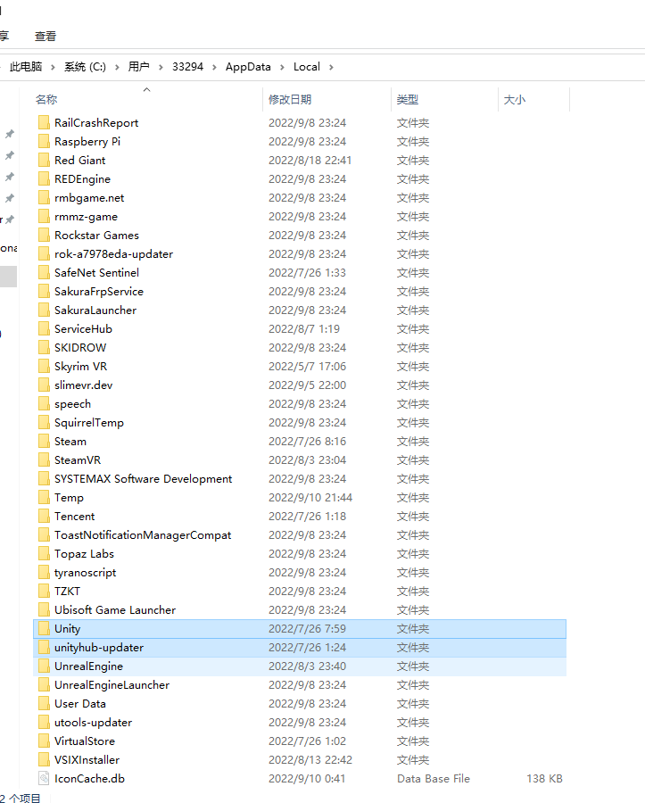The height and width of the screenshot is (803, 645).
Task: Expand the chevron after 用户 in breadcrumb
Action: pyautogui.click(x=161, y=67)
